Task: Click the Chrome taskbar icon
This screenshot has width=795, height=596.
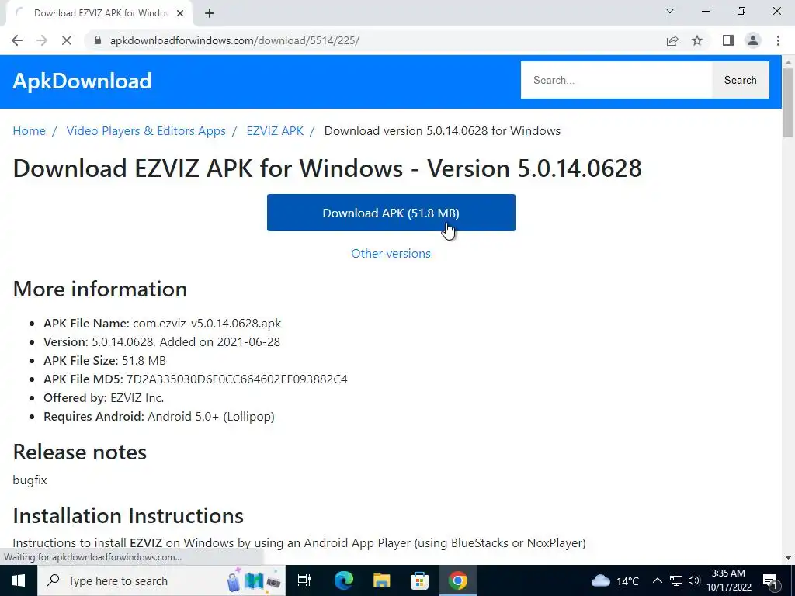Action: point(457,580)
